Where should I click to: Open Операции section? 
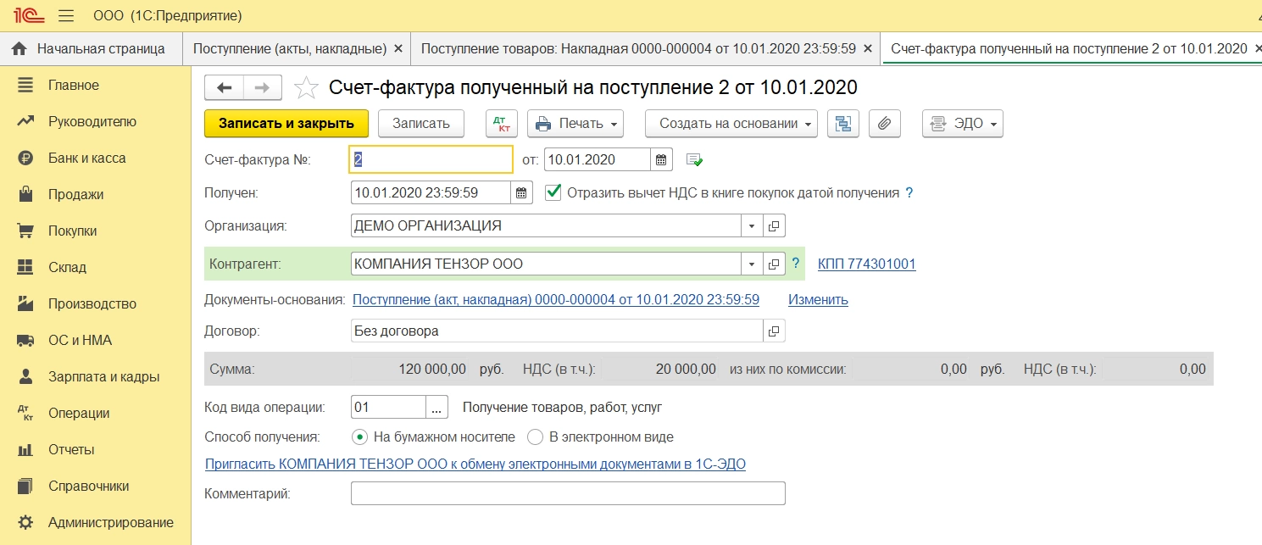point(79,413)
